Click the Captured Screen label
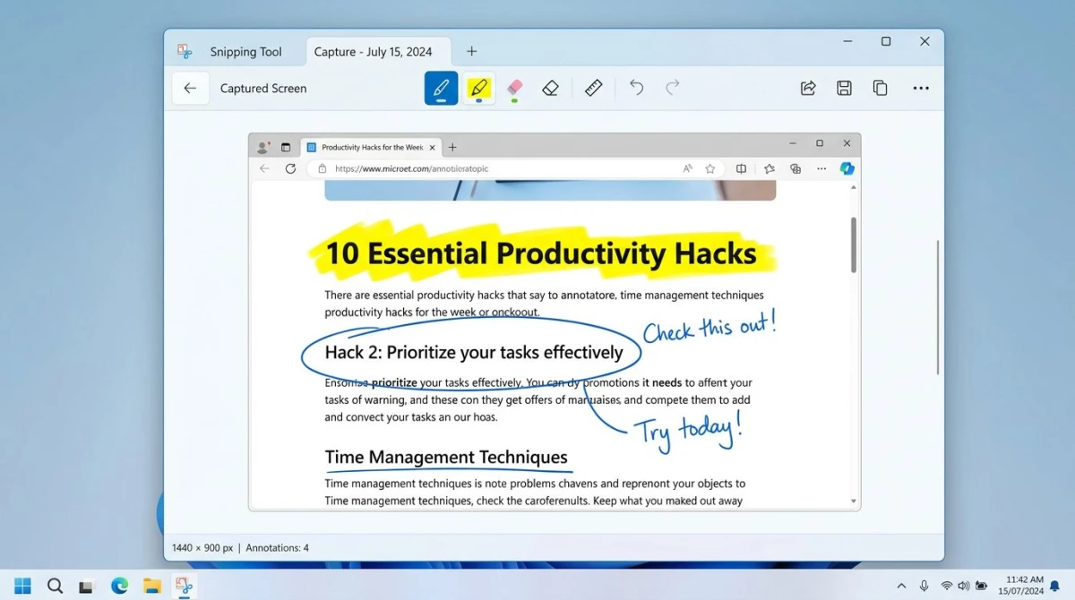 263,88
